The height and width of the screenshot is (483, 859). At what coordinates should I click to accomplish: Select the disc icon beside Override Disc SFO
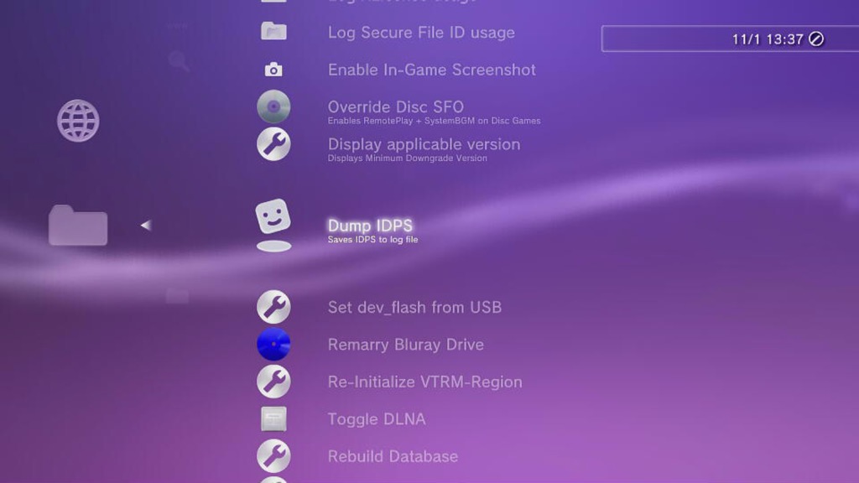(x=273, y=106)
